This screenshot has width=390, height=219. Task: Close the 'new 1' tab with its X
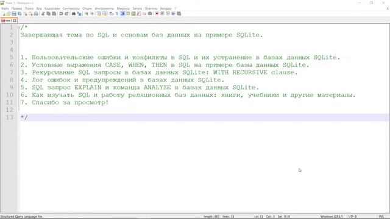pyautogui.click(x=15, y=21)
